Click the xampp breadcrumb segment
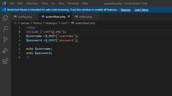 click(x=25, y=23)
